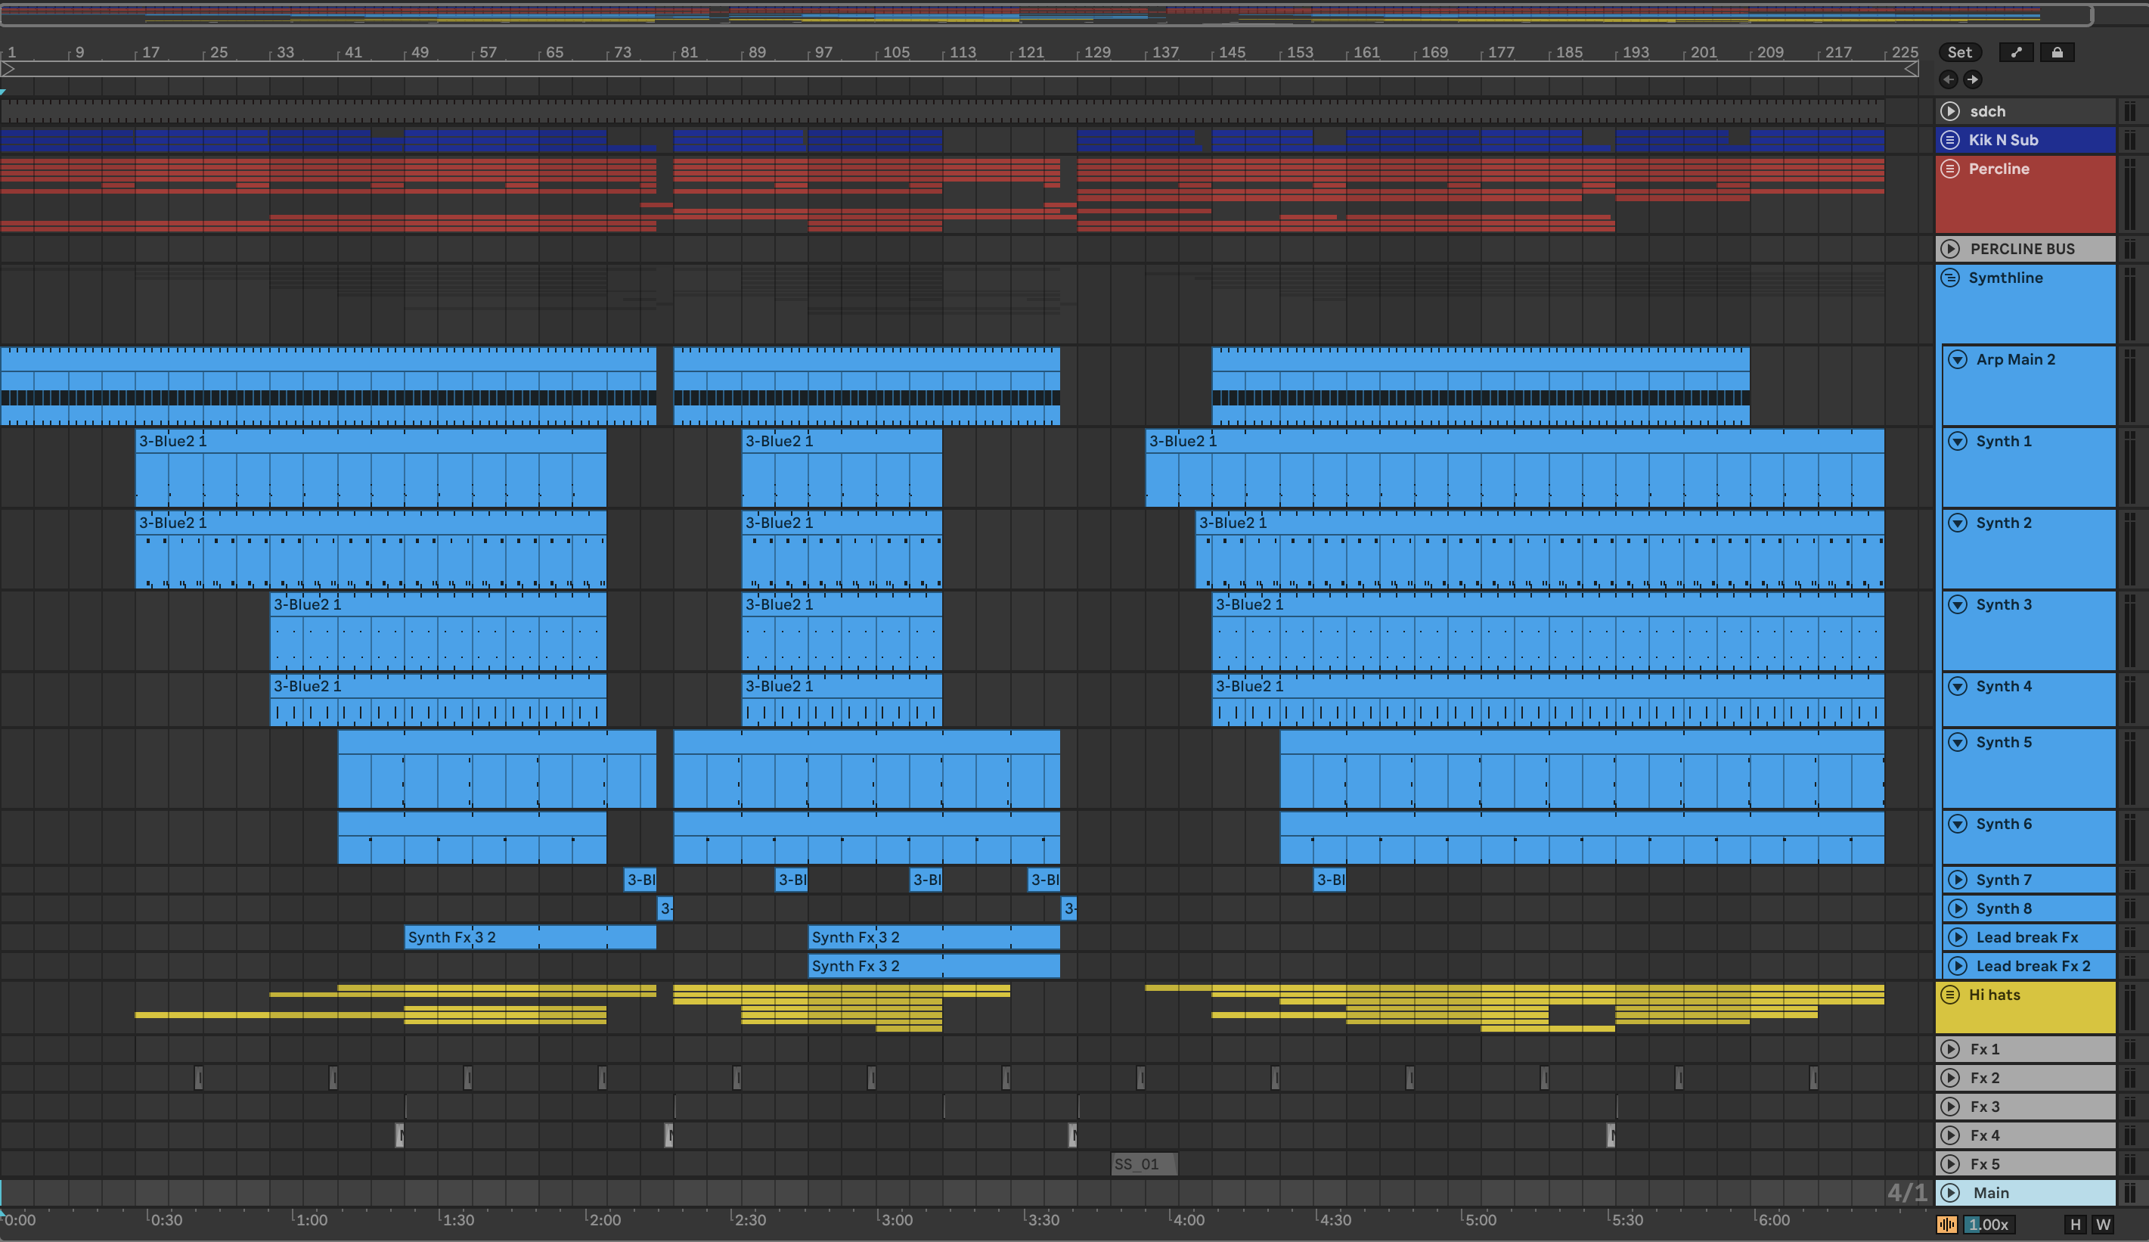
Task: Click the 1.00x zoom value field
Action: click(x=1988, y=1224)
